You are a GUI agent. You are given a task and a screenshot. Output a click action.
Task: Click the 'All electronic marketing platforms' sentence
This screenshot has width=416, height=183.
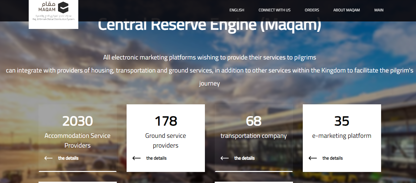pyautogui.click(x=209, y=58)
